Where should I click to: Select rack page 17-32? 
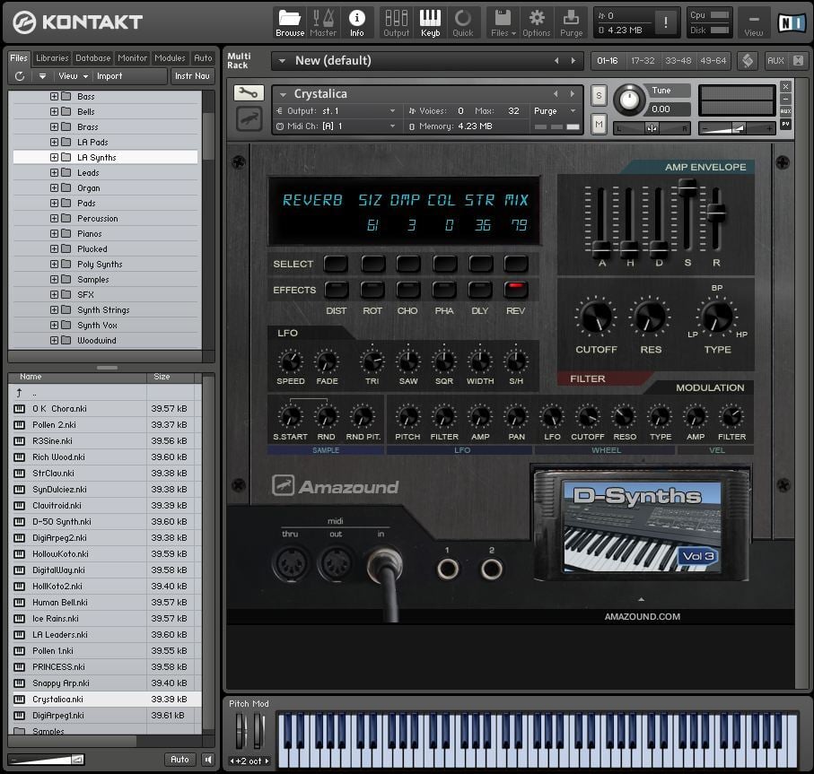coord(643,61)
